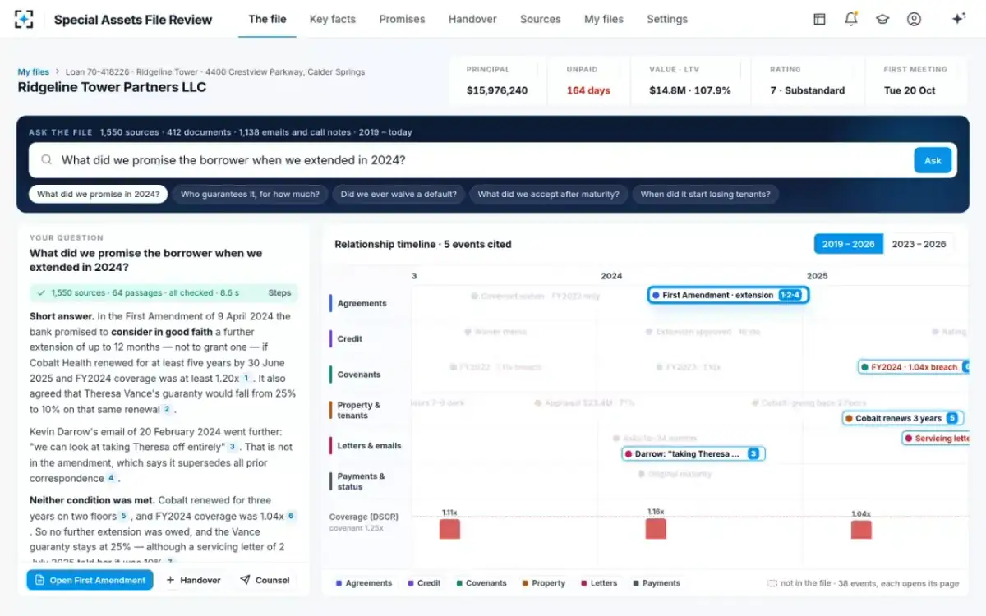Open 'Cobalt renews 3 years' timeline event
Viewport: 986px width, 616px height.
tap(903, 418)
